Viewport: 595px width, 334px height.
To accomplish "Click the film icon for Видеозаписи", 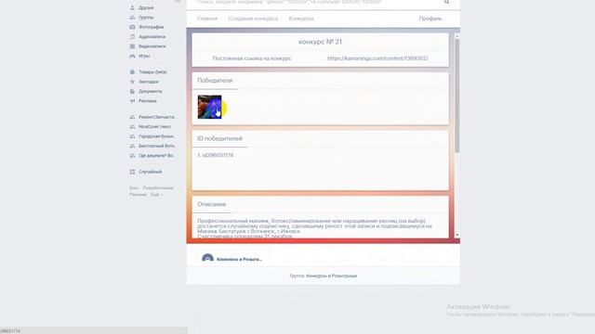I will (x=132, y=46).
